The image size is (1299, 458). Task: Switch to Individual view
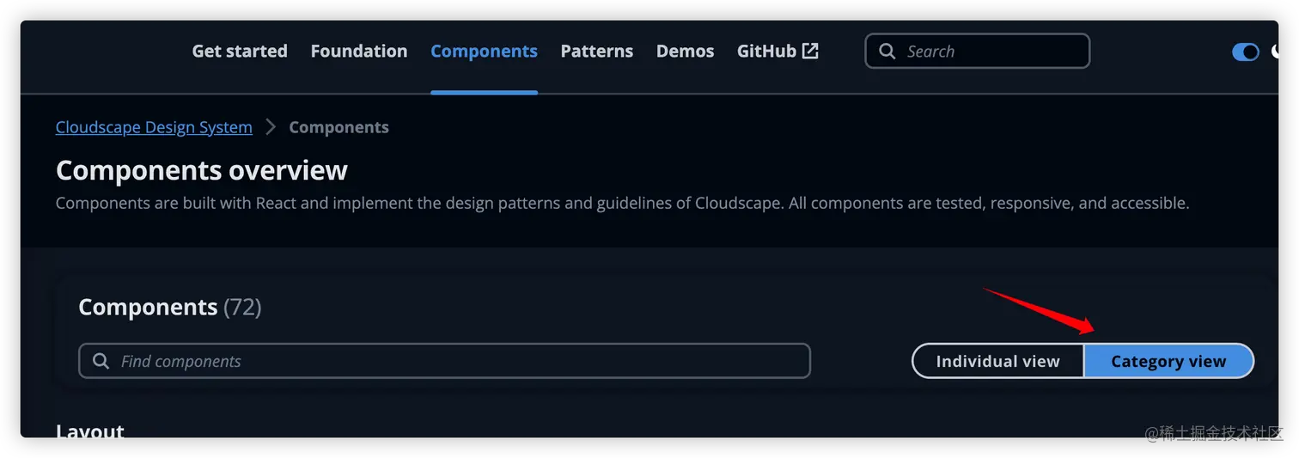(x=997, y=361)
